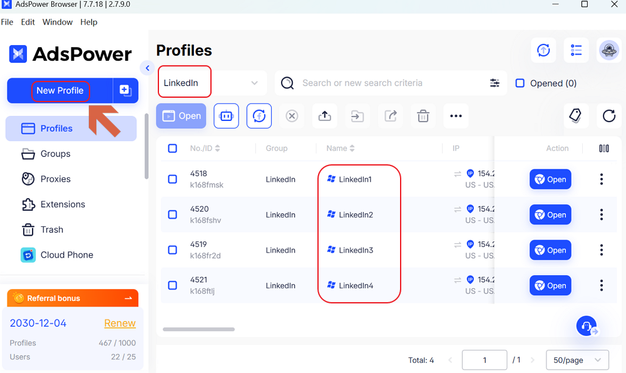This screenshot has height=373, width=626.
Task: Open the customer support headset icon
Action: click(x=587, y=326)
